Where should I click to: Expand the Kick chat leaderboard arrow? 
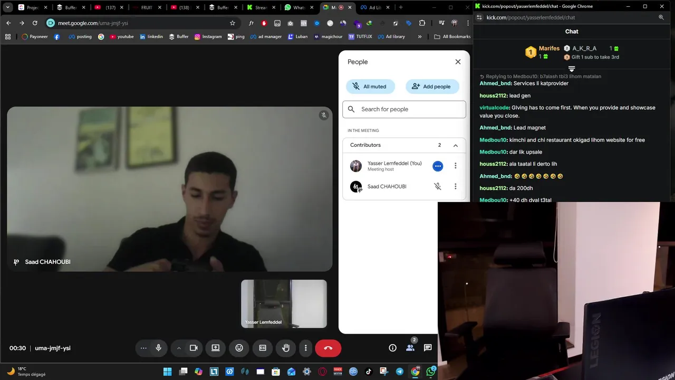tap(571, 69)
